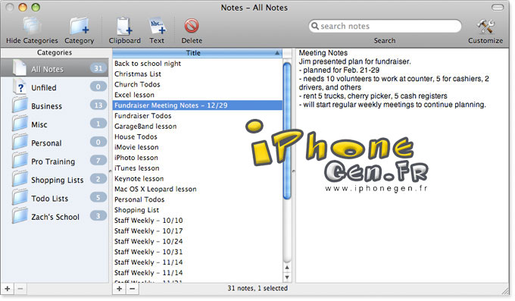Select the 'Keynote lesson' note
Viewport: 515px width, 301px height.
197,179
